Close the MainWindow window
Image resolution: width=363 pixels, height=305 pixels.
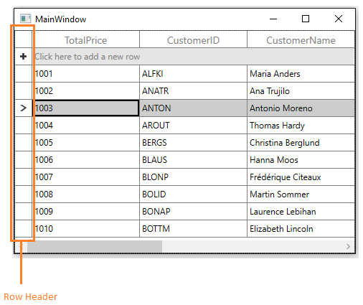339,19
